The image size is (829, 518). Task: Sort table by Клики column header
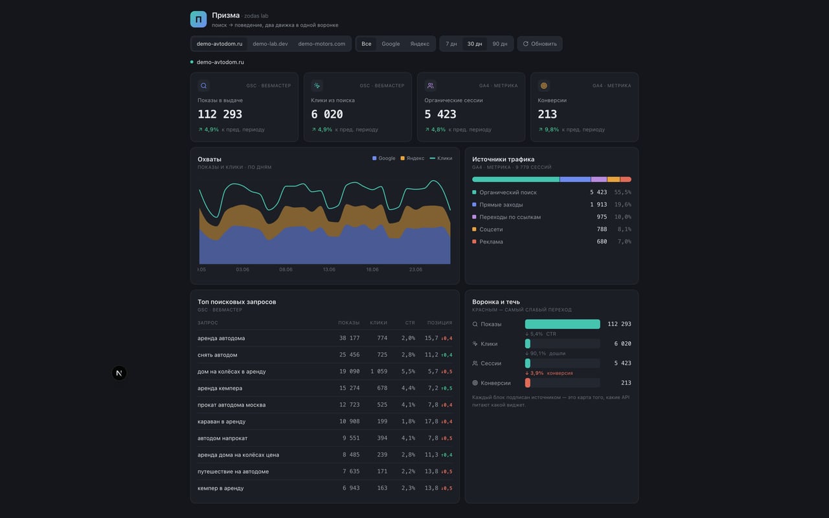click(378, 322)
